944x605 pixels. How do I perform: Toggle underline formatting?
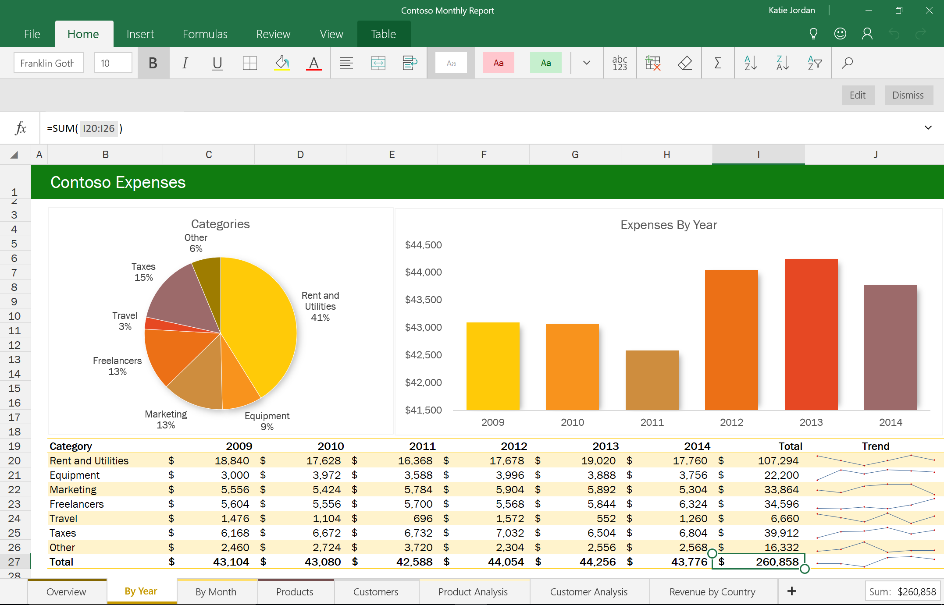pyautogui.click(x=217, y=63)
